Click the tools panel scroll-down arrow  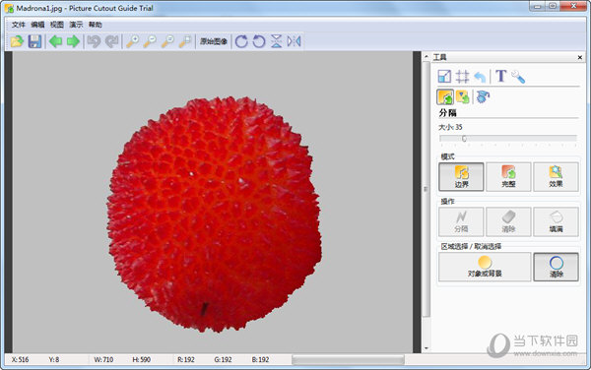427,348
